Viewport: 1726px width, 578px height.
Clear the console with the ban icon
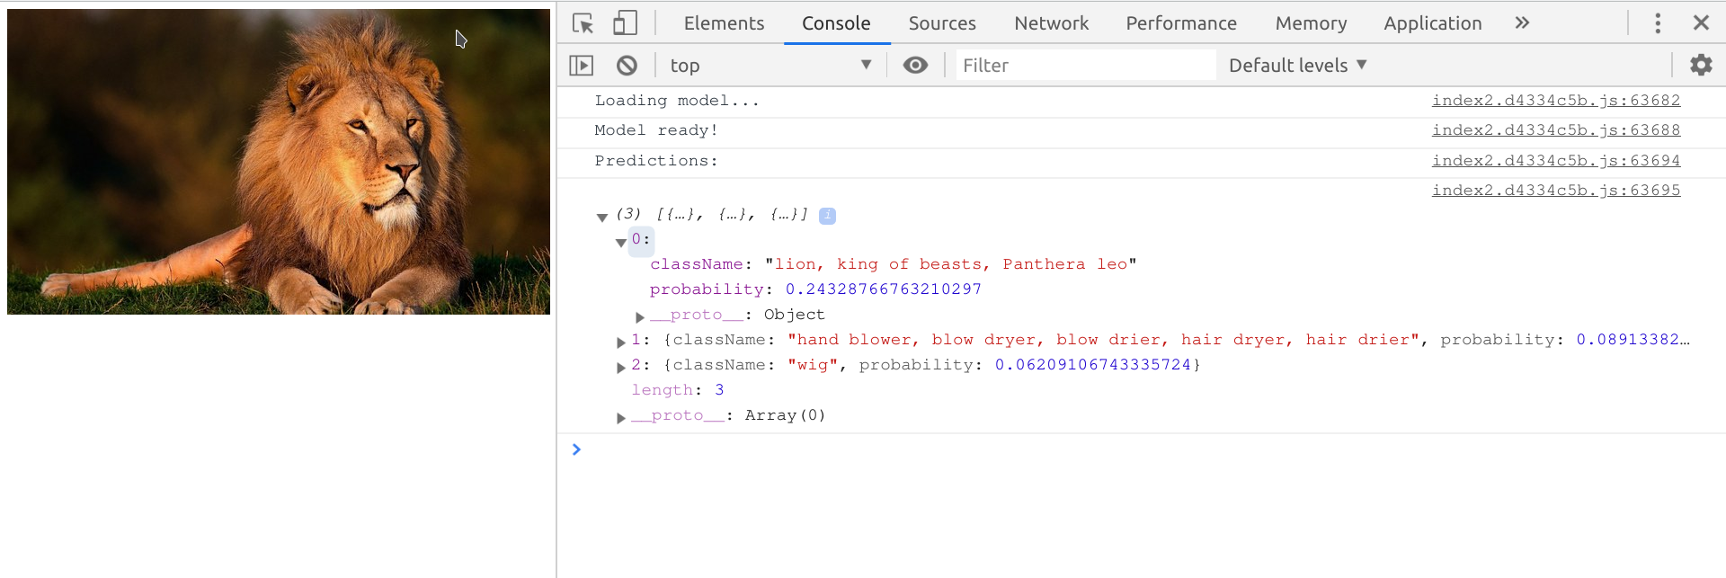coord(627,65)
